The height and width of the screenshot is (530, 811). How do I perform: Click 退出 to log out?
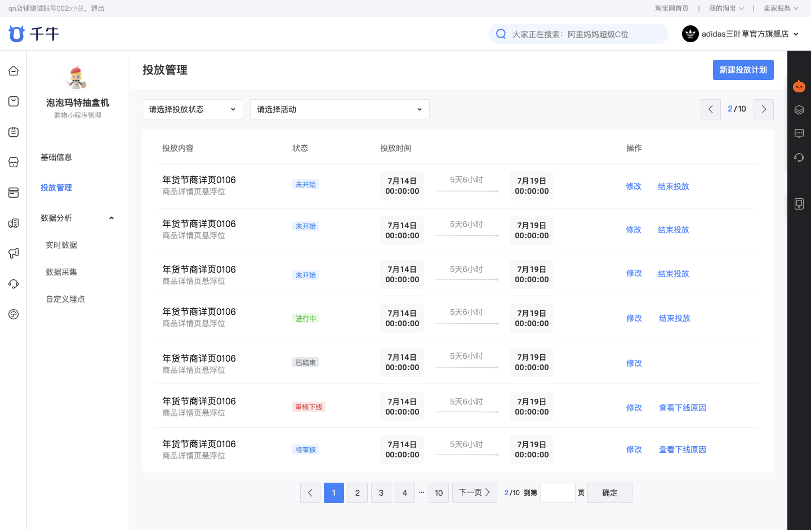[98, 8]
